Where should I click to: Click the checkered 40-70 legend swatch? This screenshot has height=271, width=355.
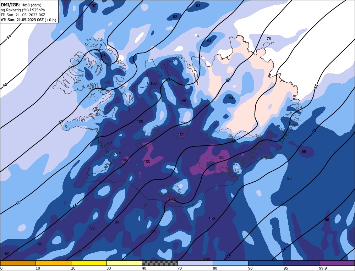pyautogui.click(x=160, y=263)
